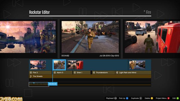180x101 pixels.
Task: Select the red fire truck timeline thumbnail
Action: click(x=75, y=65)
